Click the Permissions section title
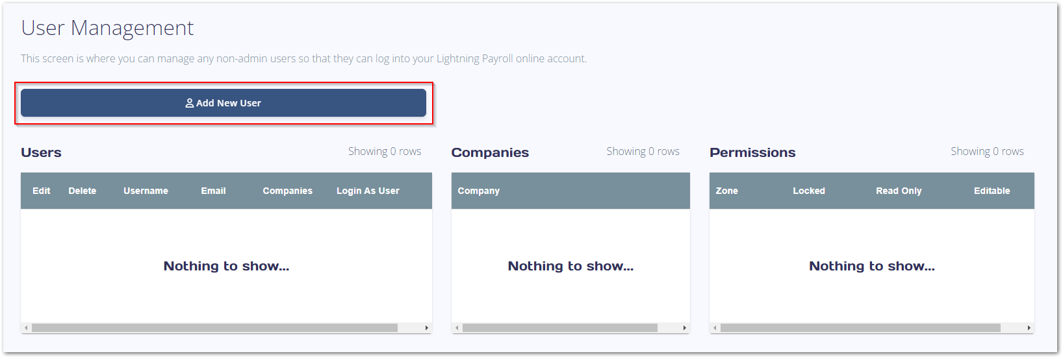This screenshot has height=358, width=1063. pyautogui.click(x=752, y=152)
